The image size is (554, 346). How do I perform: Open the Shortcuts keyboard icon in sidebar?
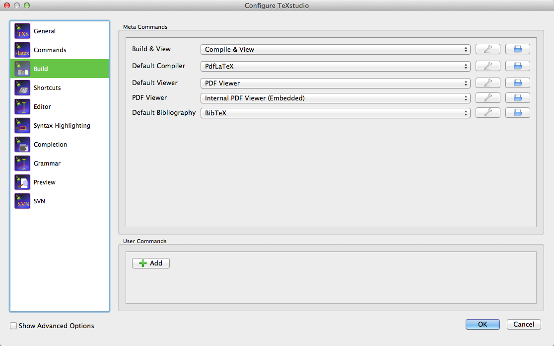(22, 87)
